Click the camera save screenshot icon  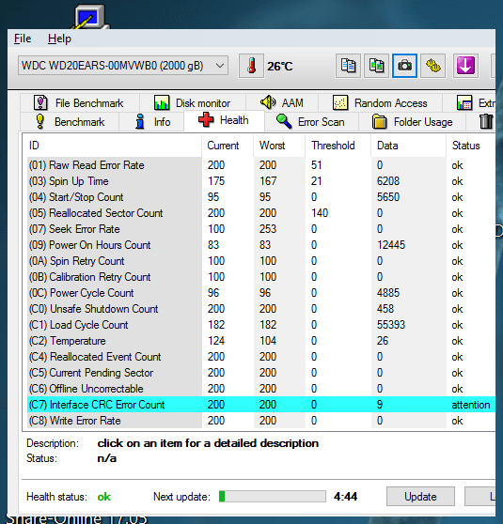404,66
